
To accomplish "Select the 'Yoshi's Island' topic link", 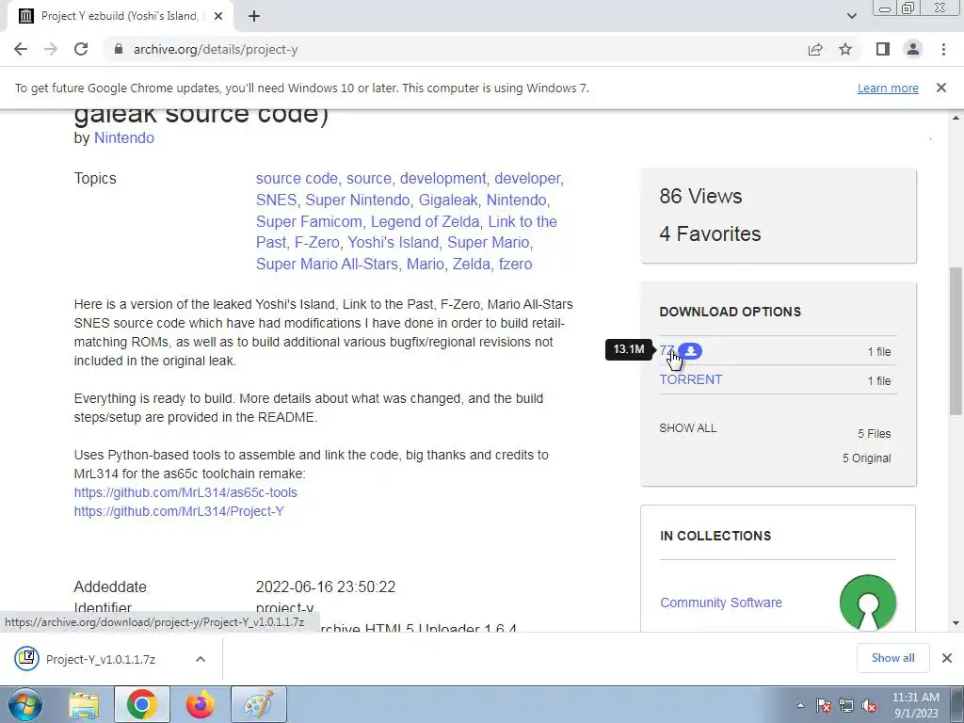I will pyautogui.click(x=393, y=242).
